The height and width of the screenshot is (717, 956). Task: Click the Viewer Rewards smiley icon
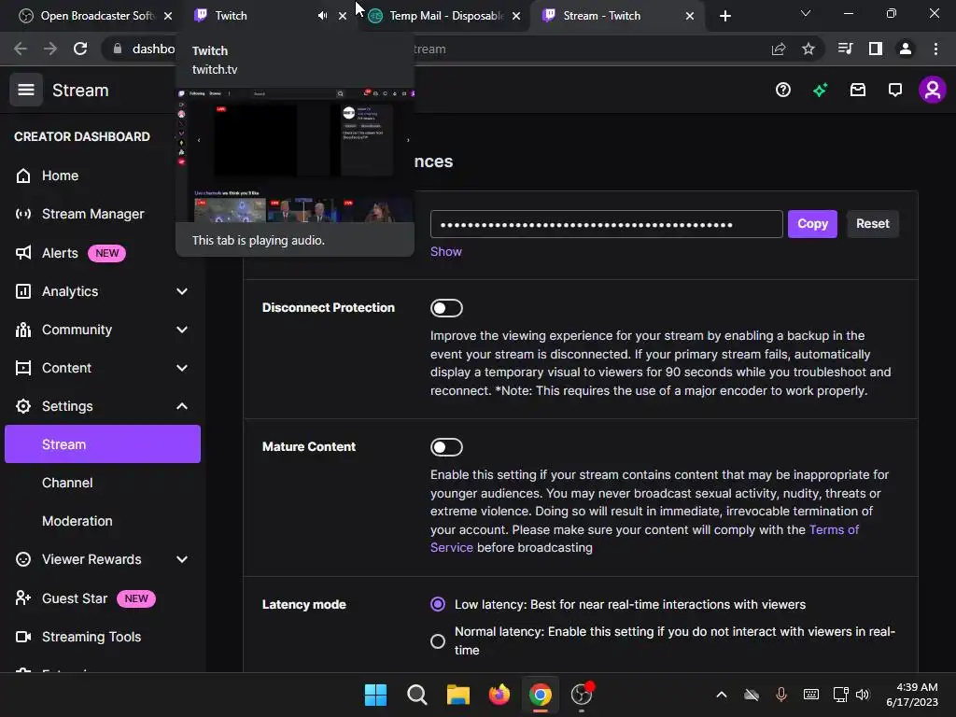23,560
